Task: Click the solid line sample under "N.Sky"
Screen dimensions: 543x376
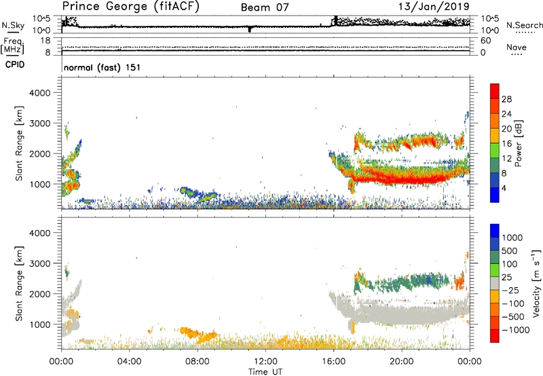Action: (13, 33)
